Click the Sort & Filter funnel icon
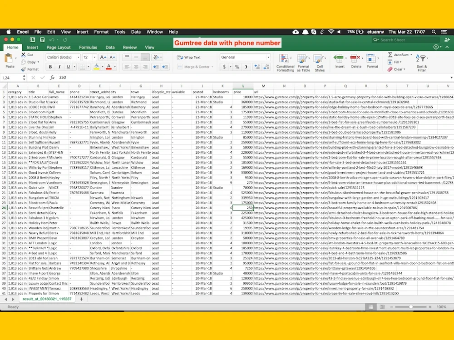 point(420,58)
